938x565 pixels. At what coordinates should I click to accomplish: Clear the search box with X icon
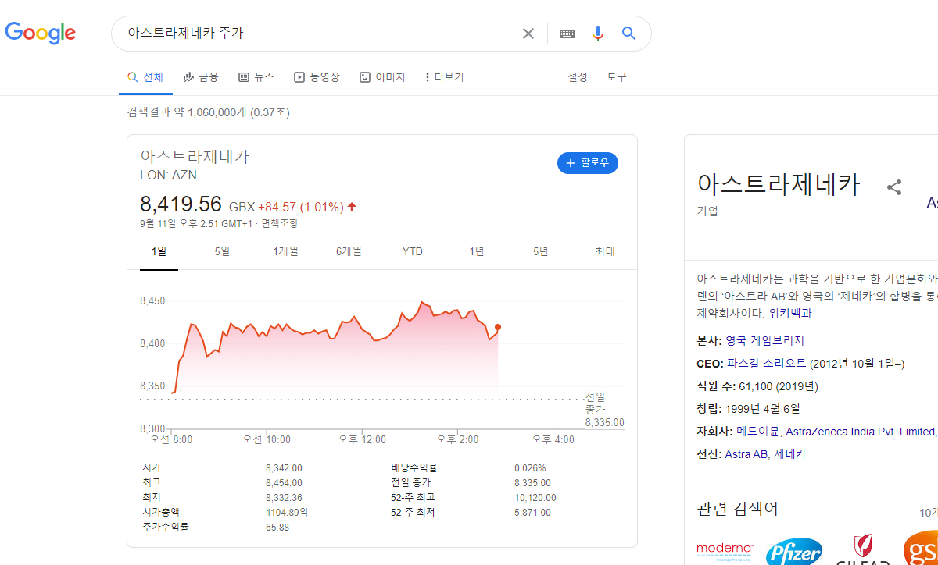pos(528,34)
